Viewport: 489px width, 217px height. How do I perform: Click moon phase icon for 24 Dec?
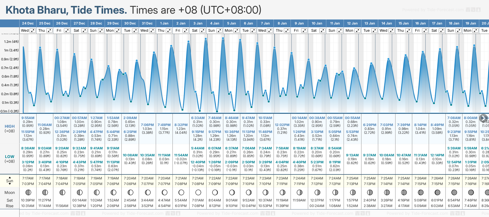pos(28,192)
